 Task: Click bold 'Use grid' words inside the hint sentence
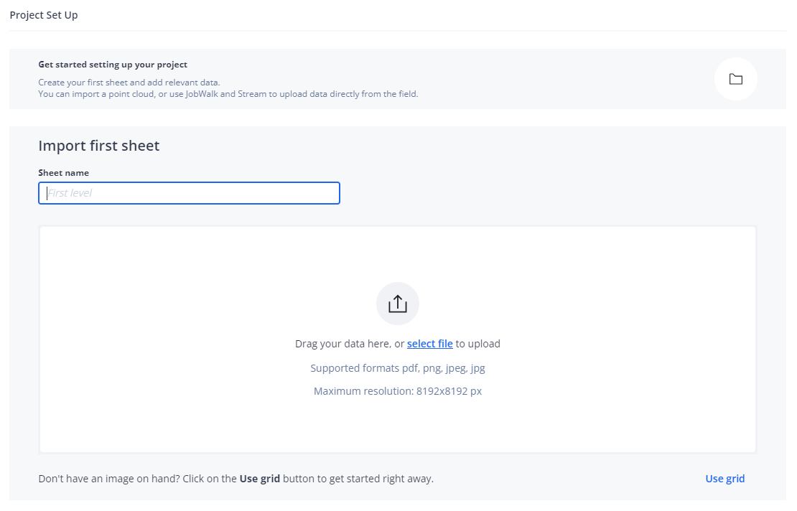(259, 479)
